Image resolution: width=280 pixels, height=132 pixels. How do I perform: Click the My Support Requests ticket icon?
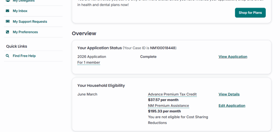coord(7,22)
